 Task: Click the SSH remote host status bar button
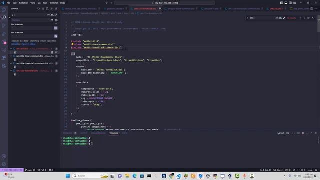12,170
